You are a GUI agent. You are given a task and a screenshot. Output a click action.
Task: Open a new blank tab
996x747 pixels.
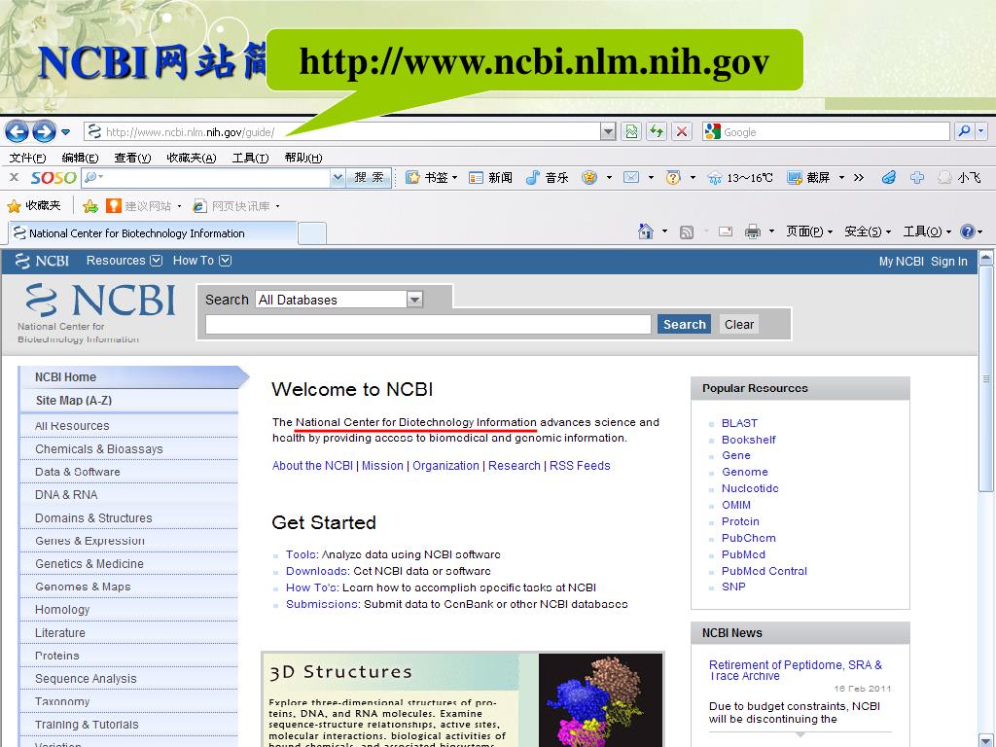click(312, 233)
